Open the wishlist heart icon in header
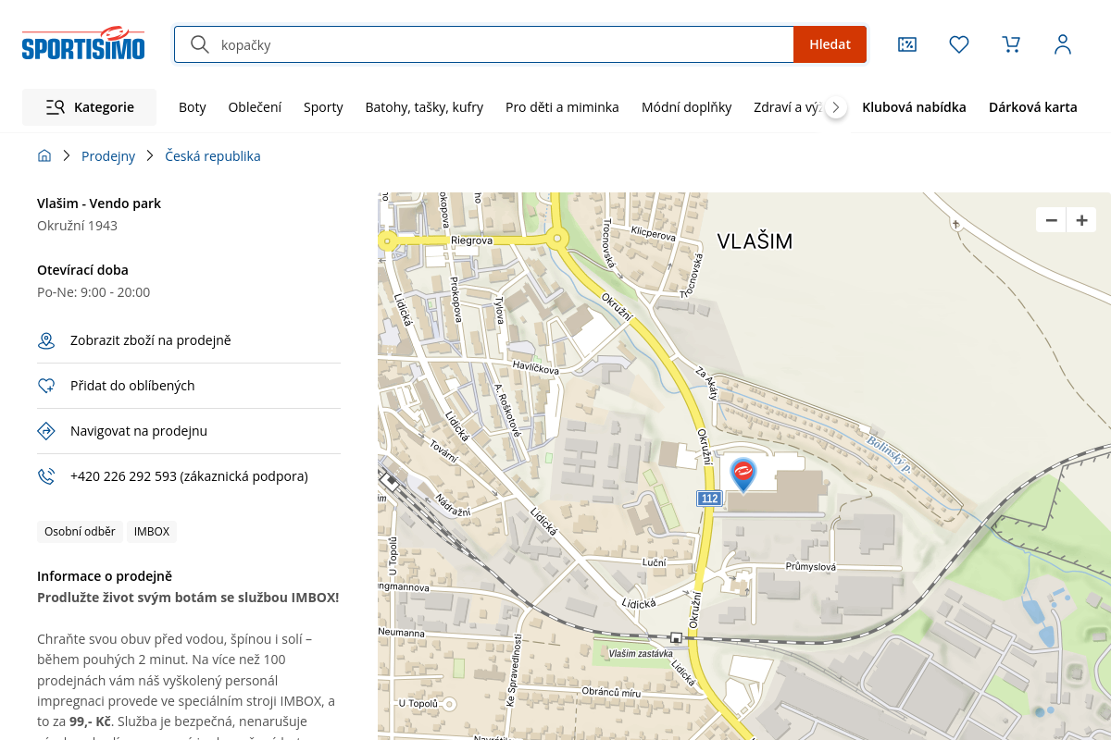Viewport: 1111px width, 740px height. pyautogui.click(x=959, y=44)
